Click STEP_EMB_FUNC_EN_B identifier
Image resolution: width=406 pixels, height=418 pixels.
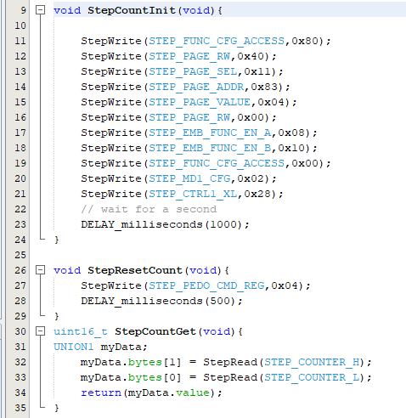[210, 148]
